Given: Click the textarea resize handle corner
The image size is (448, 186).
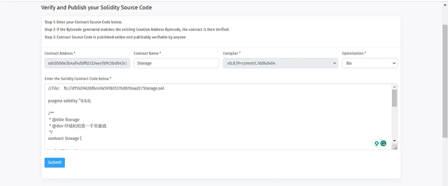Looking at the screenshot, I should tap(395, 147).
